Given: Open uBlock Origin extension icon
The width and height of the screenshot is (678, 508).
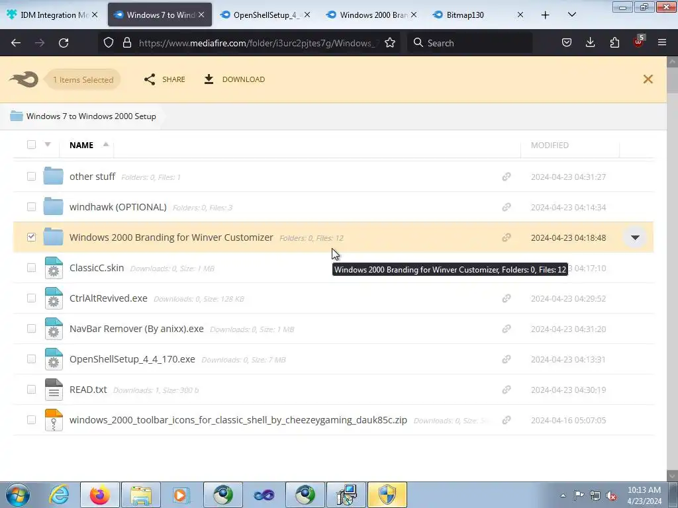Looking at the screenshot, I should point(639,42).
